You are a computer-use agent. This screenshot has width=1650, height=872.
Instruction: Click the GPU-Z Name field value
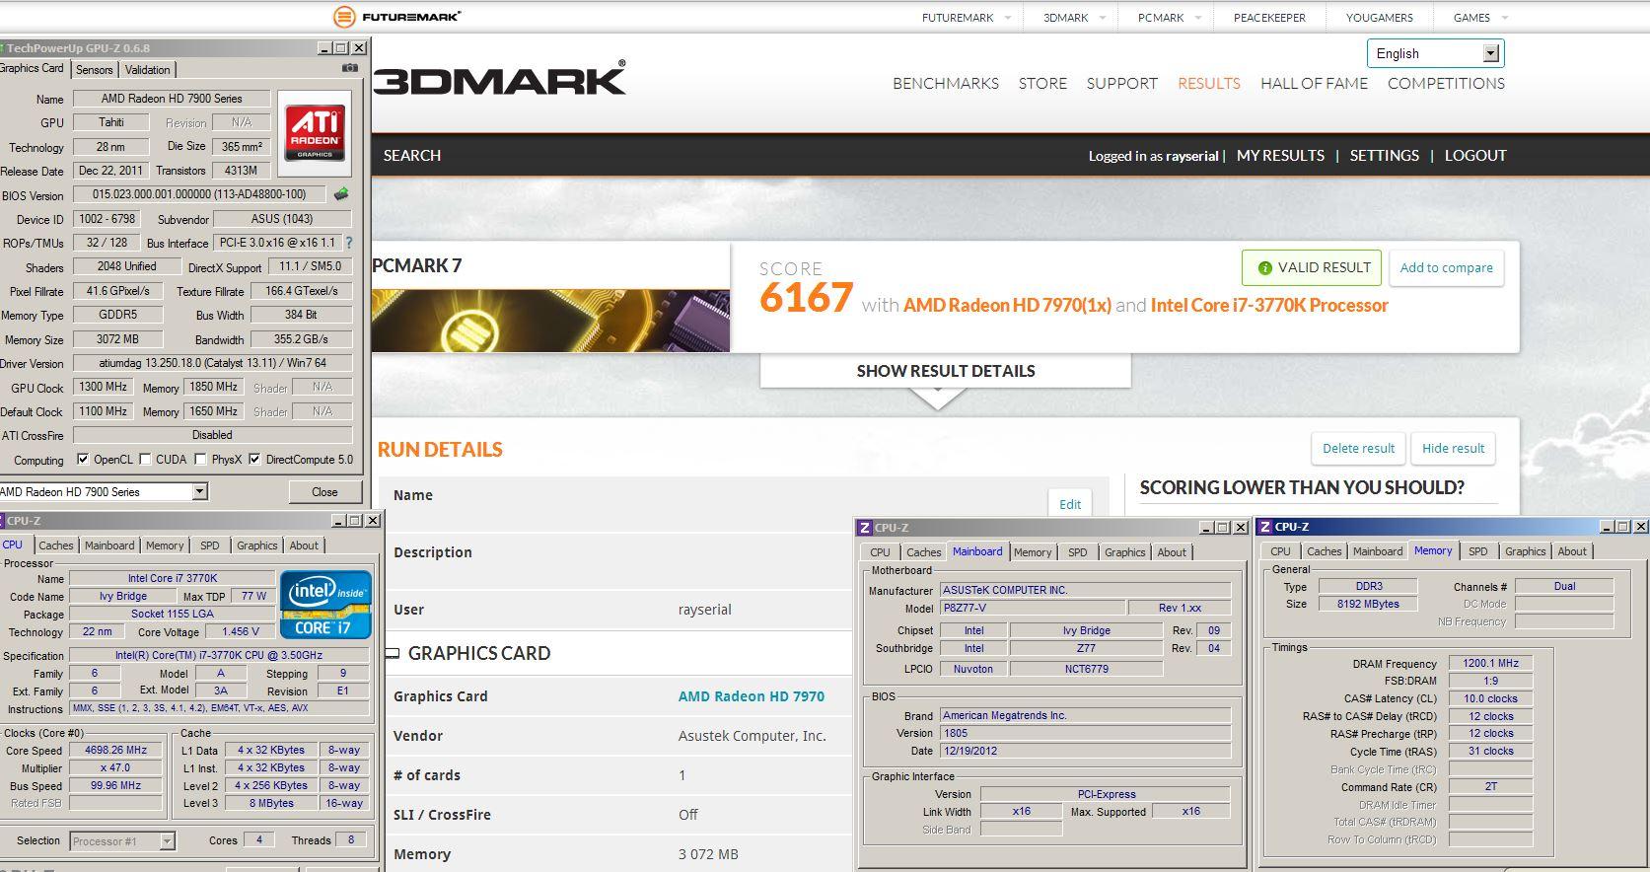click(172, 99)
